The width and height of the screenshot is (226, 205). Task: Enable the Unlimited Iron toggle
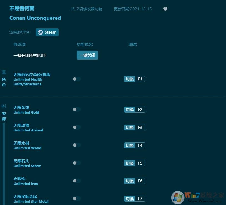click(x=76, y=181)
